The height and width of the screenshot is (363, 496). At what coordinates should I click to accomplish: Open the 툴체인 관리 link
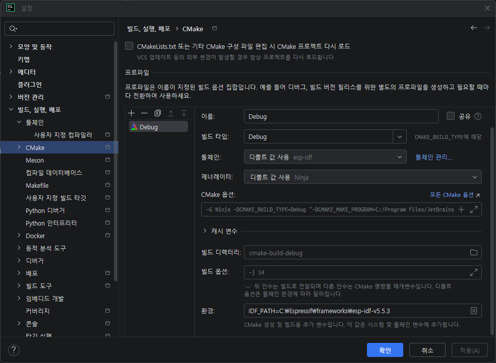tap(433, 157)
